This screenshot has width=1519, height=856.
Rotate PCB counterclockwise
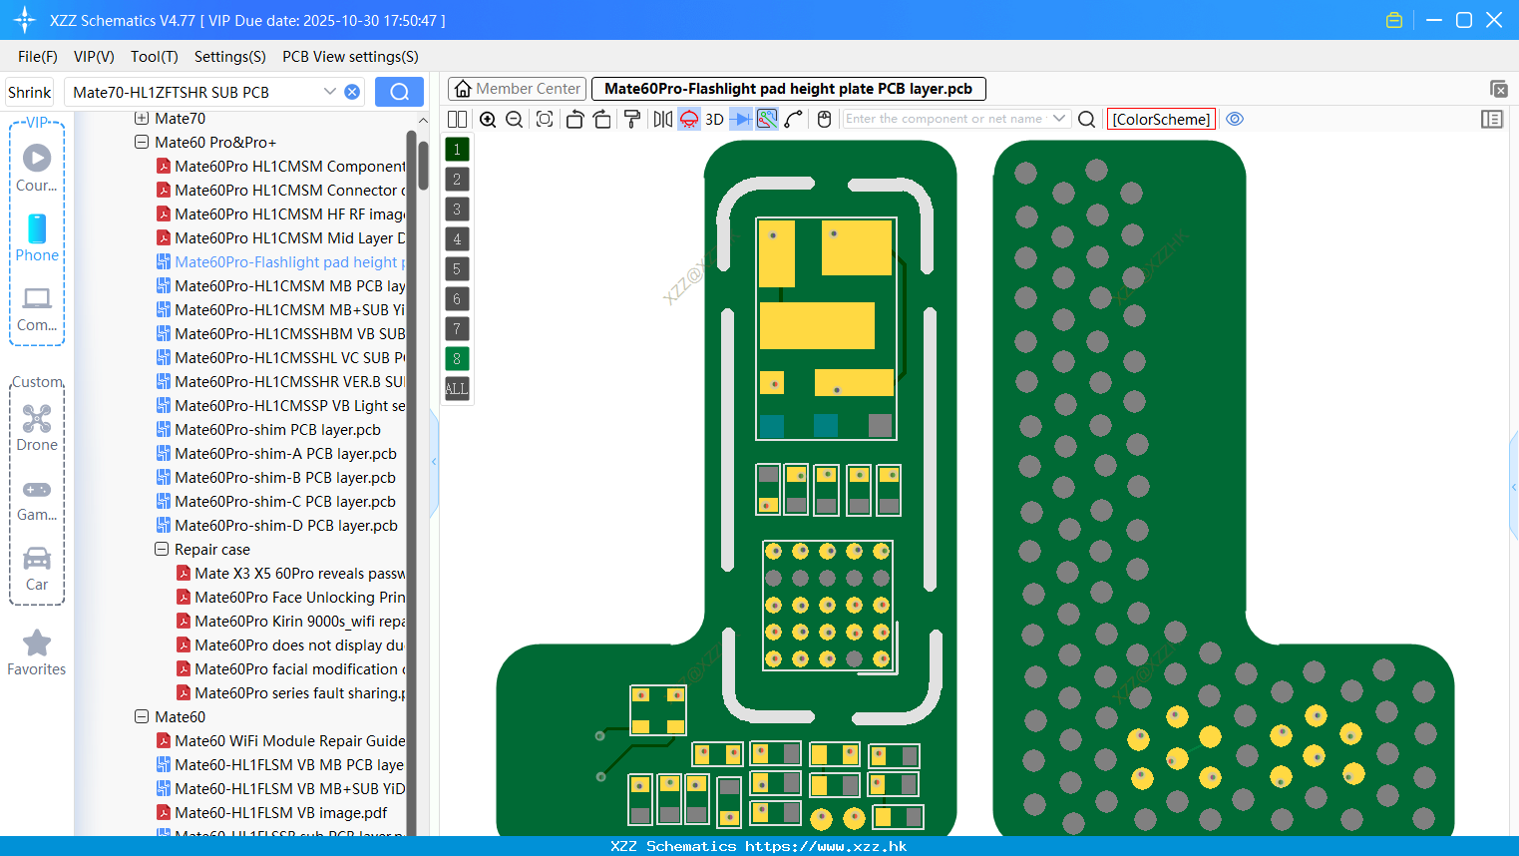pyautogui.click(x=574, y=119)
